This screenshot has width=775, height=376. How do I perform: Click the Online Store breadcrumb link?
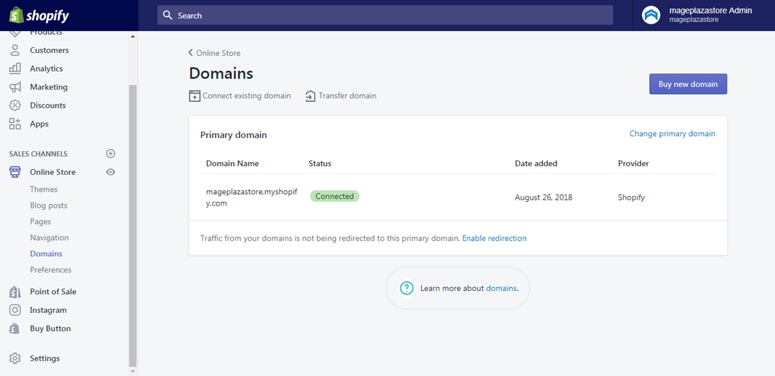point(218,53)
